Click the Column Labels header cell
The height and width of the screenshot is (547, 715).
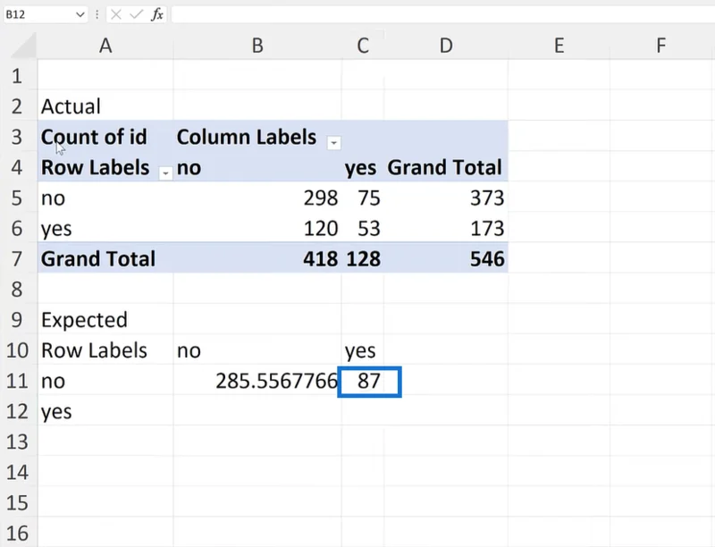tap(257, 137)
